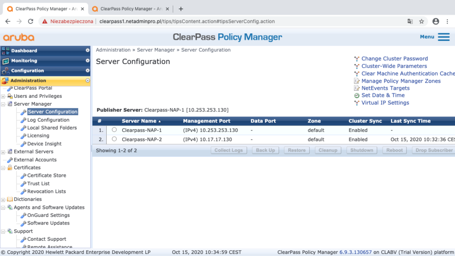Click the Certificates lock icon
The image size is (455, 256).
click(10, 168)
